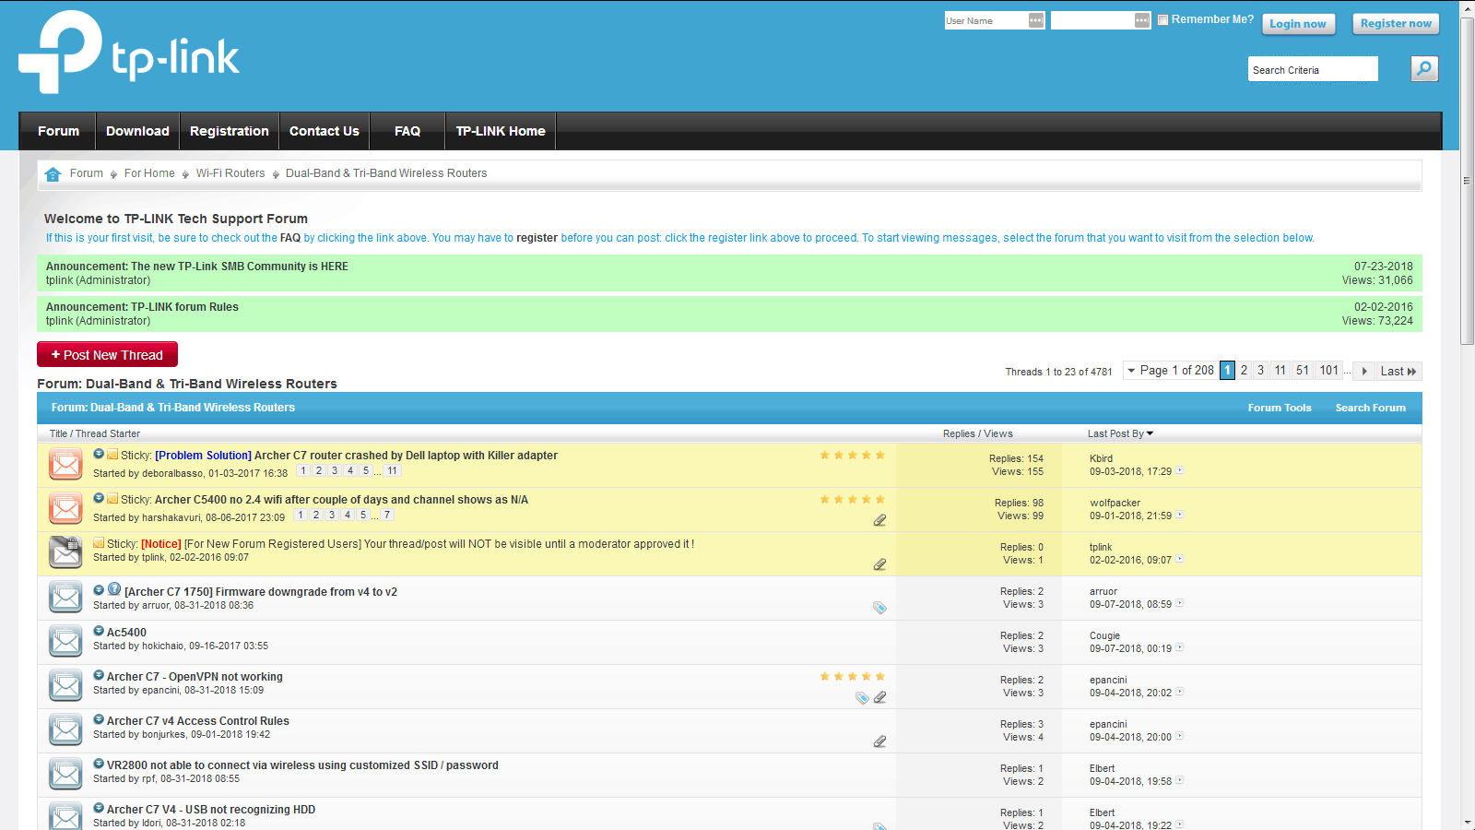1475x830 pixels.
Task: Open the Contact Us nav tab
Action: pyautogui.click(x=324, y=131)
